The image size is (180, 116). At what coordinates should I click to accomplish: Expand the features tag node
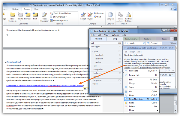[92, 73]
